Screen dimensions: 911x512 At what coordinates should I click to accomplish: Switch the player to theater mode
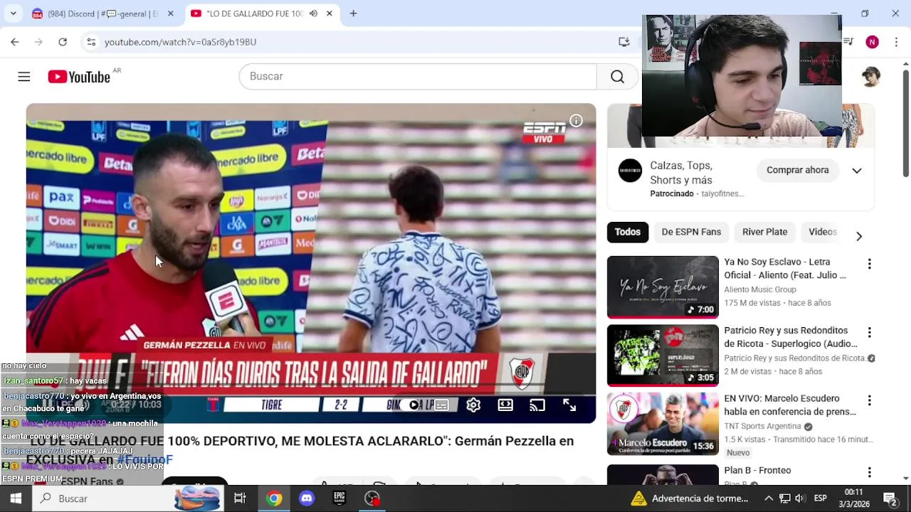505,405
